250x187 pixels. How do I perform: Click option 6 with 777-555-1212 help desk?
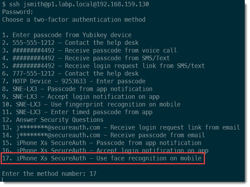pyautogui.click(x=70, y=74)
